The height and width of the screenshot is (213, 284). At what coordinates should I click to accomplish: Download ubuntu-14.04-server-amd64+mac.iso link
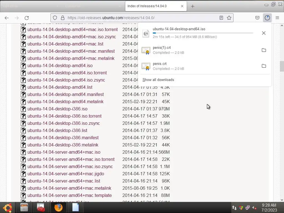(x=64, y=152)
